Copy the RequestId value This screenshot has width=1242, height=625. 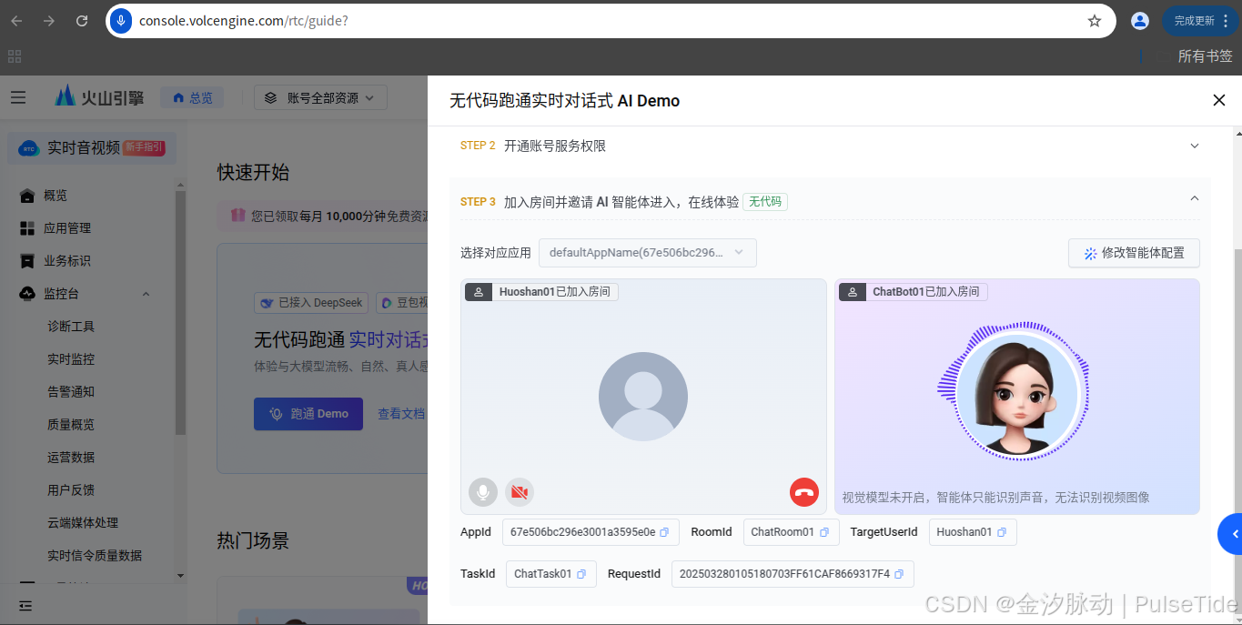(x=899, y=574)
